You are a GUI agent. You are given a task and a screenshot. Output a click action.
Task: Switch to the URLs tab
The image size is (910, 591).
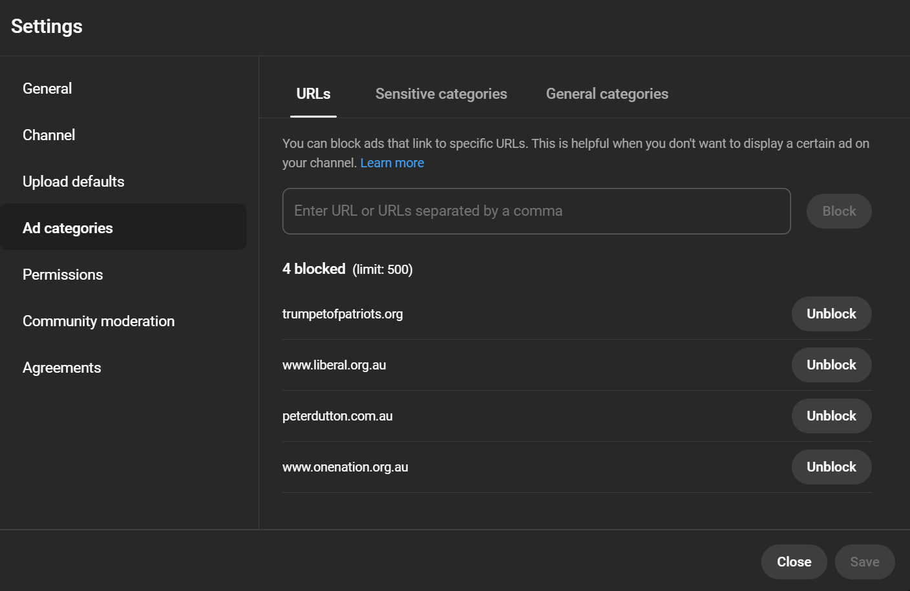pos(313,94)
